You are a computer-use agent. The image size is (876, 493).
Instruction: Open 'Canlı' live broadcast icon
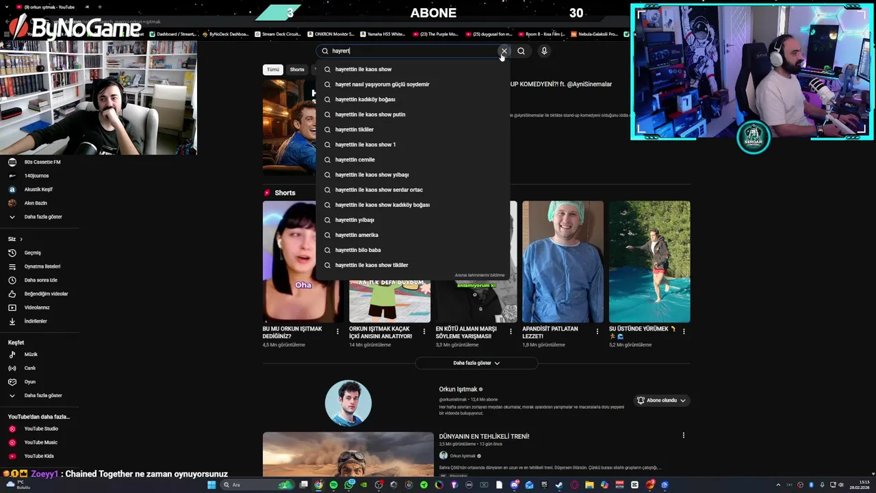(12, 368)
